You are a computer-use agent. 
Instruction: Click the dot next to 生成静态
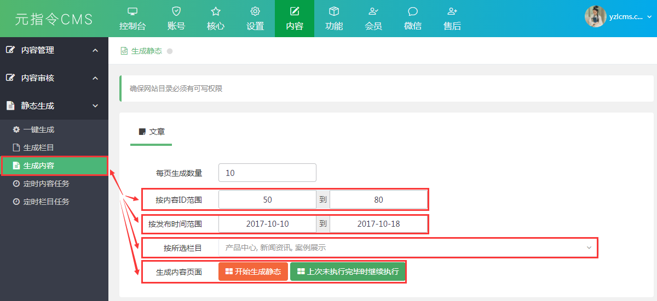tap(170, 51)
